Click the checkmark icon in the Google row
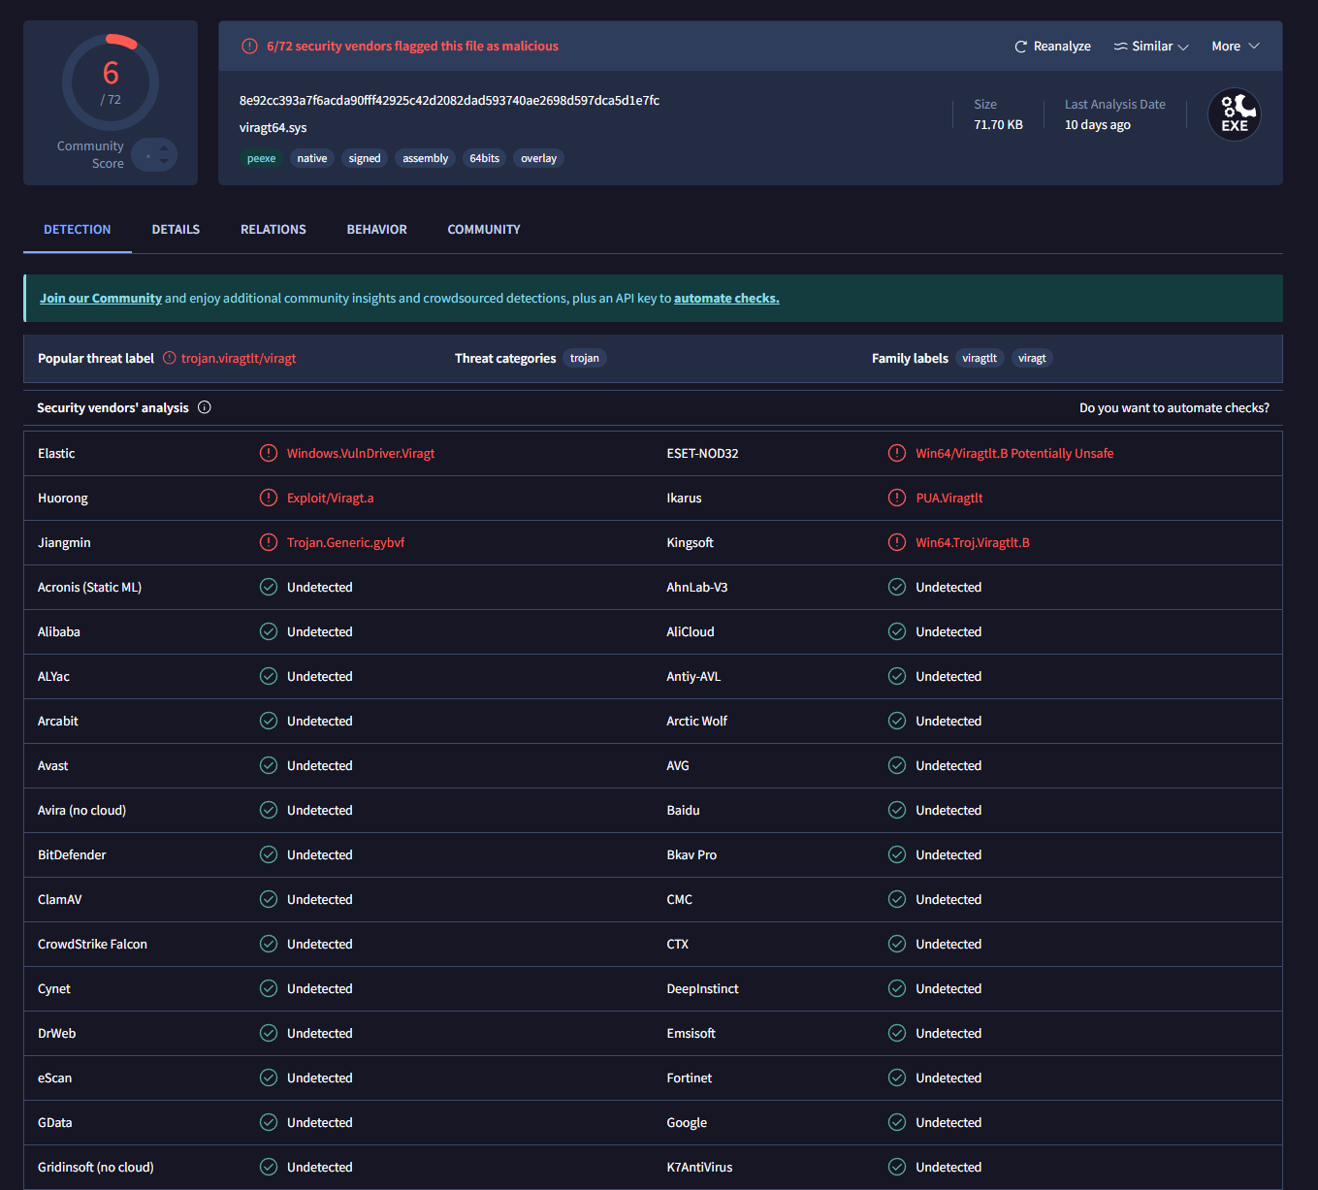The image size is (1318, 1190). point(897,1122)
